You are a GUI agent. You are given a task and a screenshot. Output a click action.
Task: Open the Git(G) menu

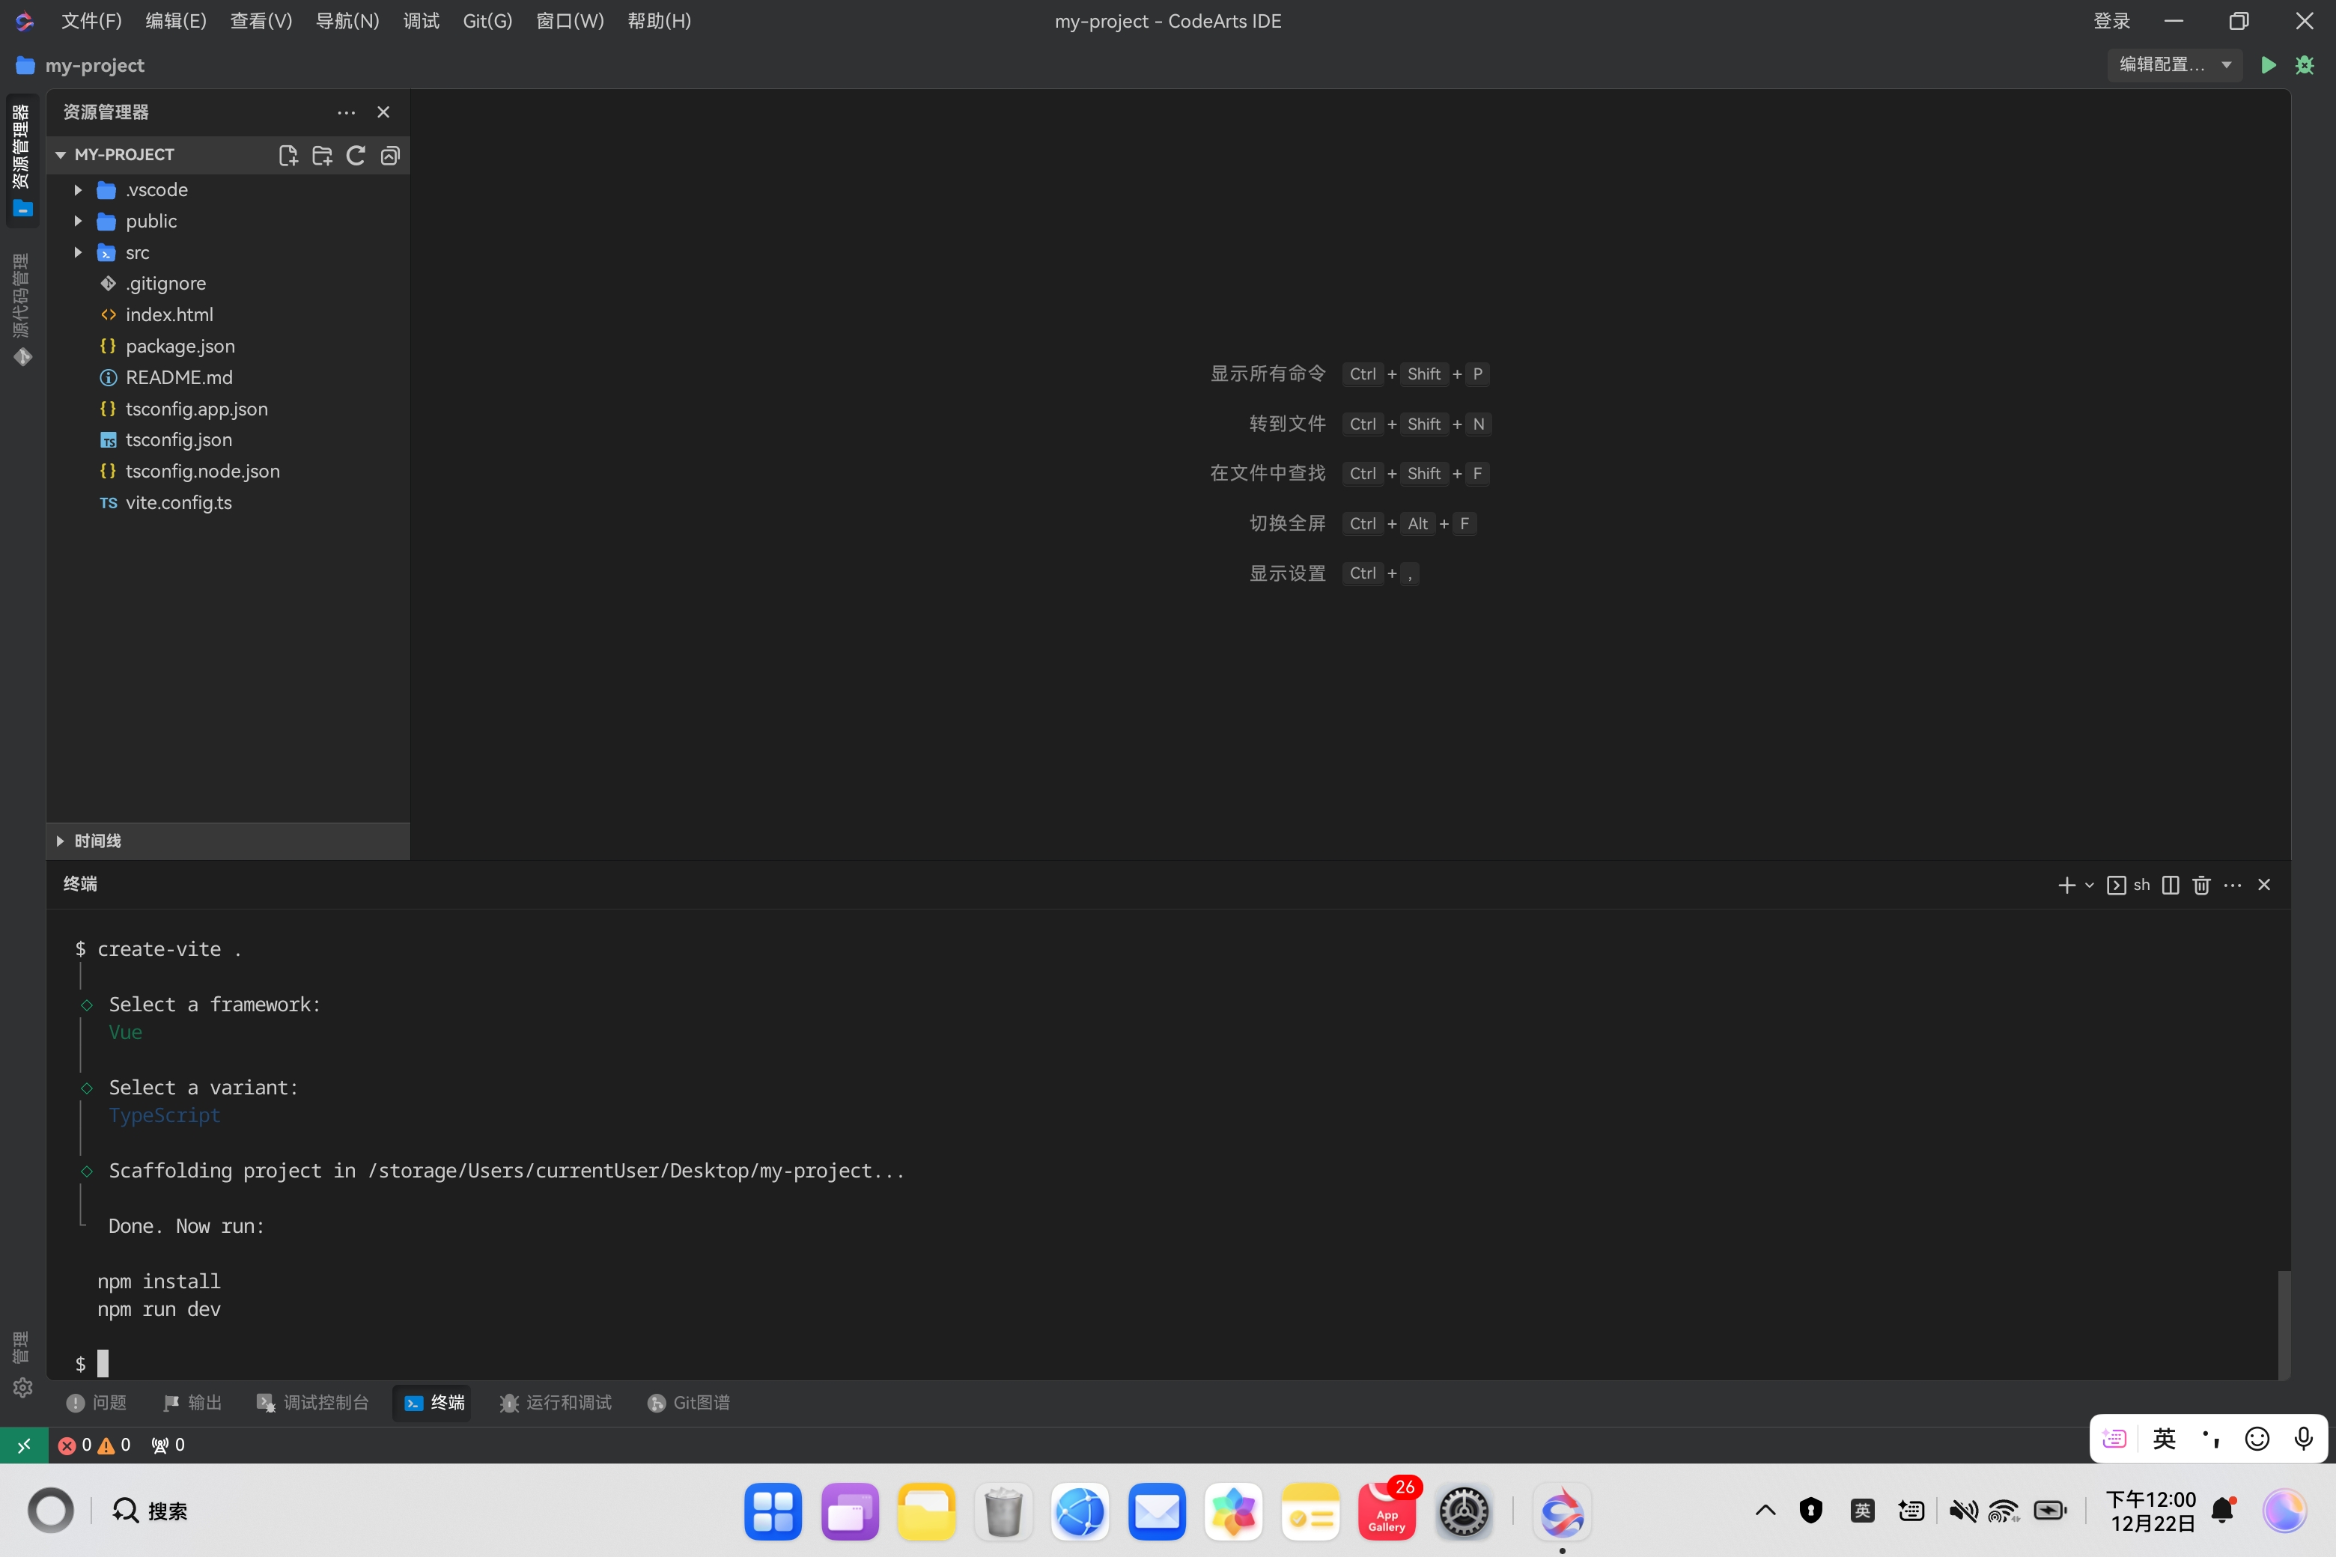[x=487, y=21]
